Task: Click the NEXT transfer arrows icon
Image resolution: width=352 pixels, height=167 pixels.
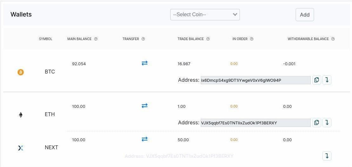Action: [145, 139]
